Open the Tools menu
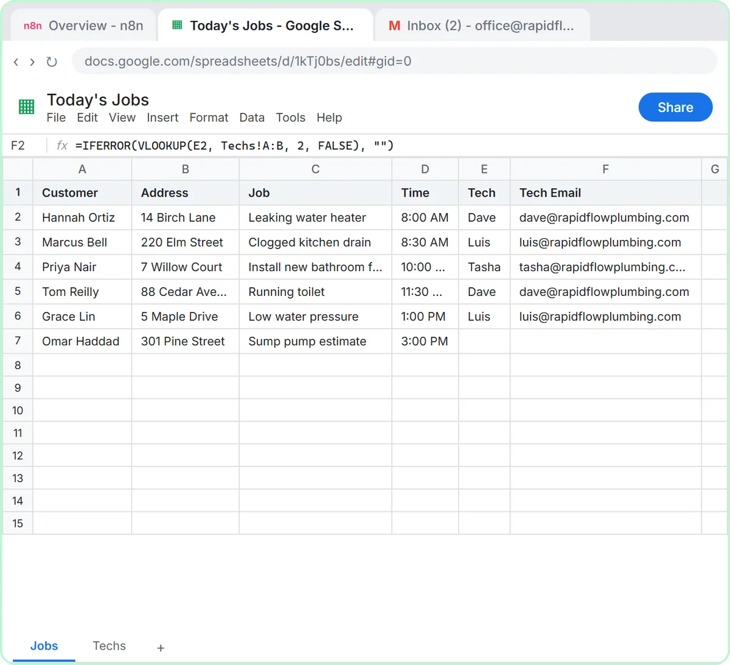Image resolution: width=730 pixels, height=665 pixels. (x=291, y=118)
